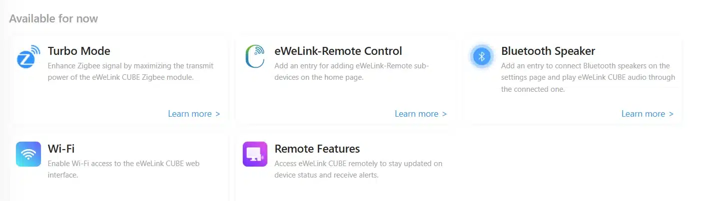Open Learn more under Bluetooth Speaker
Screen dimensions: 716x201
point(643,114)
